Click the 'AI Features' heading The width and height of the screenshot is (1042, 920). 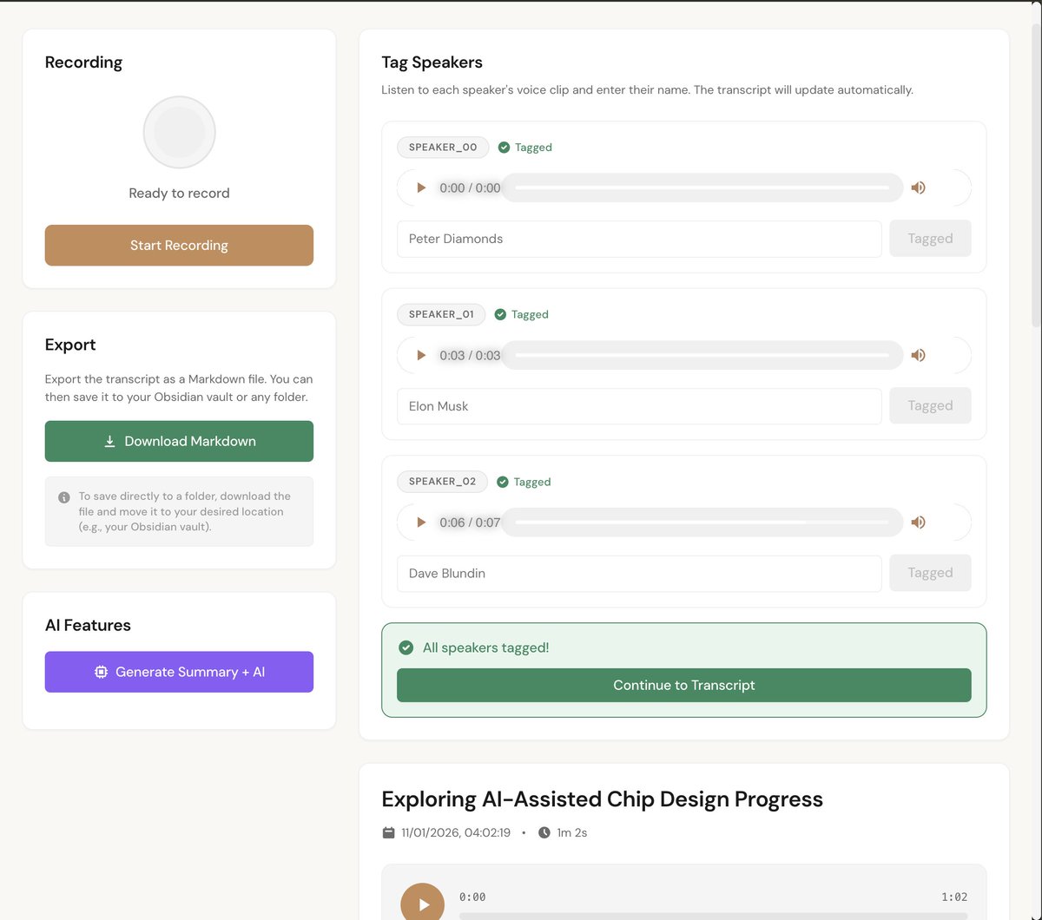(x=88, y=625)
